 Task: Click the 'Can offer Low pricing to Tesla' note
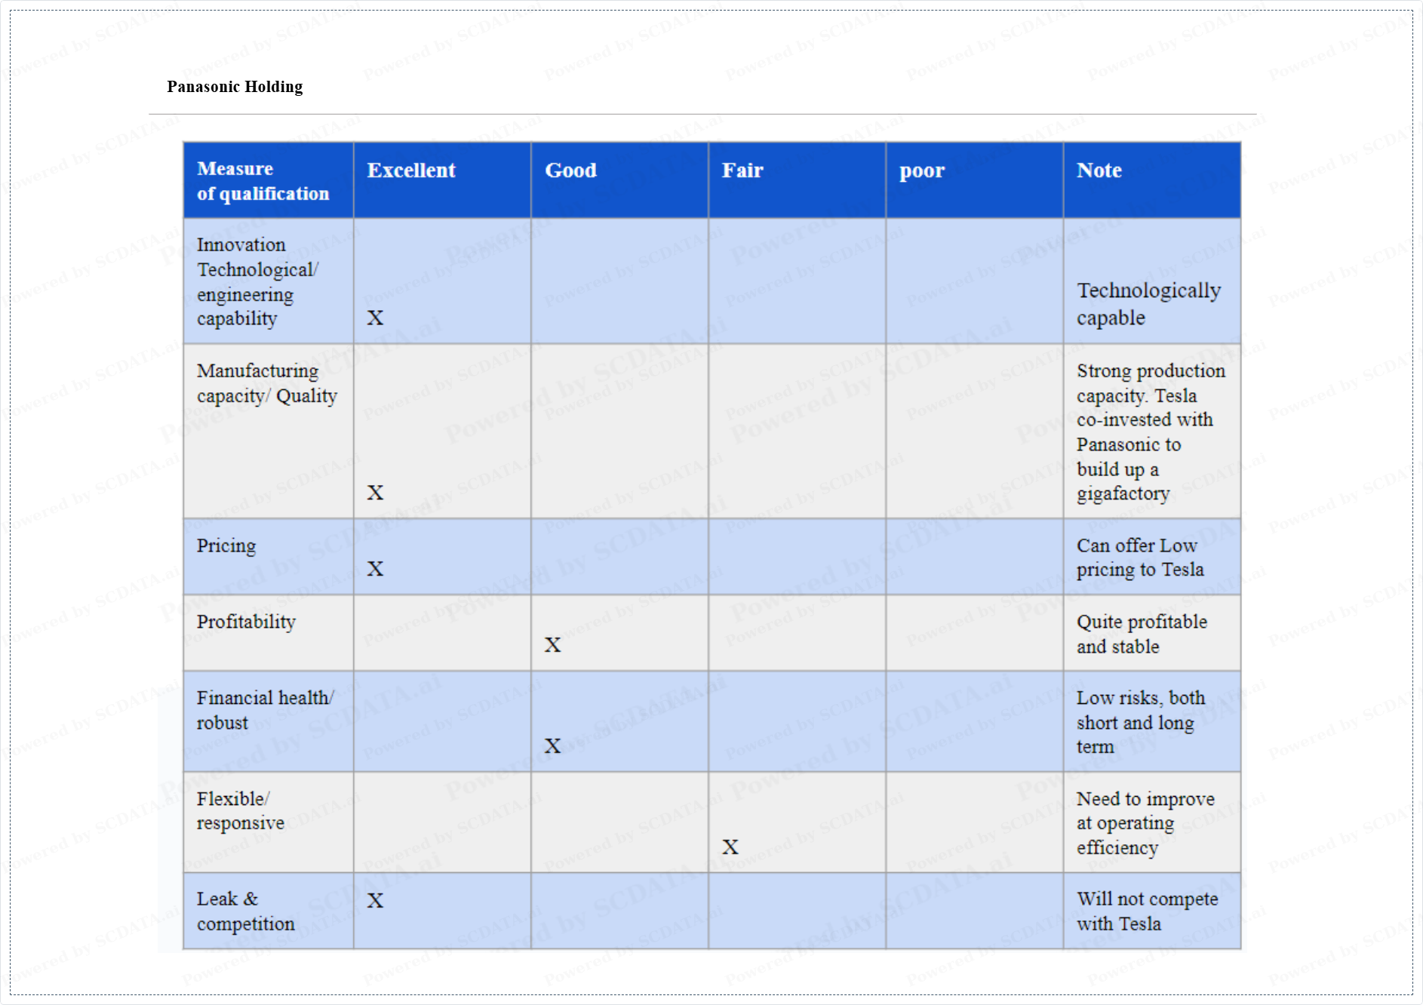pyautogui.click(x=1140, y=558)
